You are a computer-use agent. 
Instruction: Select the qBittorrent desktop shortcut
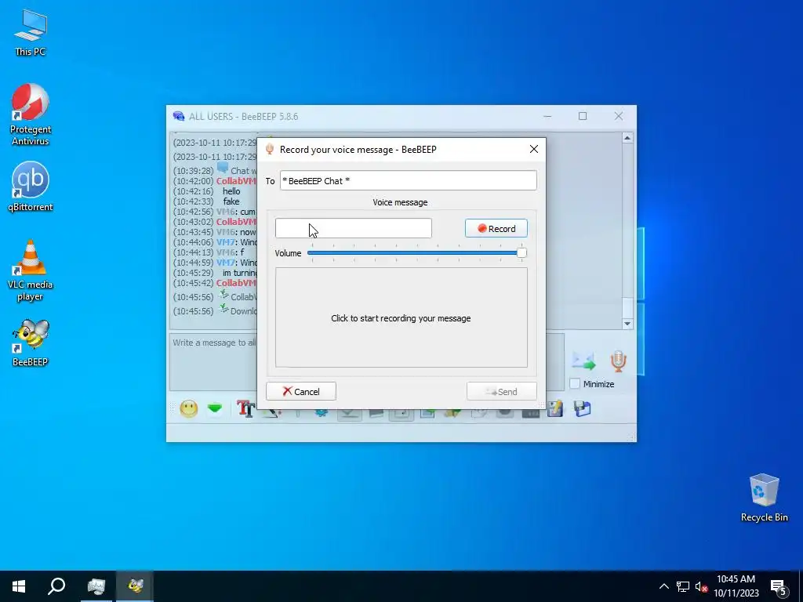pos(31,187)
